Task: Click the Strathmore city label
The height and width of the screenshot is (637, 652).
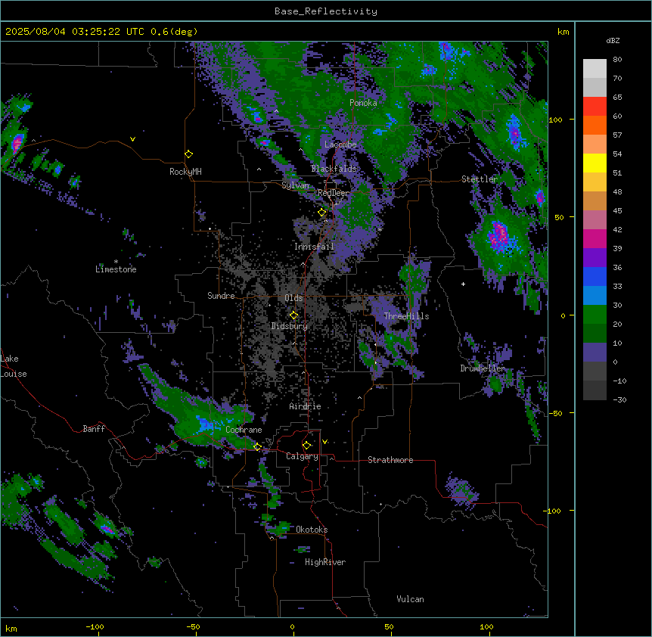Action: 390,460
